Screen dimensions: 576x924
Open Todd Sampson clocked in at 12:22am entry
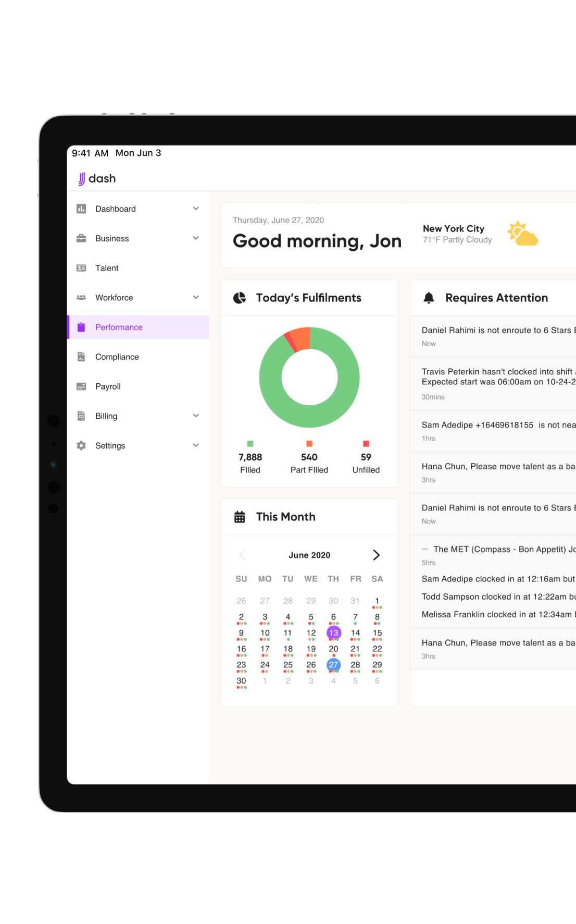pyautogui.click(x=498, y=597)
